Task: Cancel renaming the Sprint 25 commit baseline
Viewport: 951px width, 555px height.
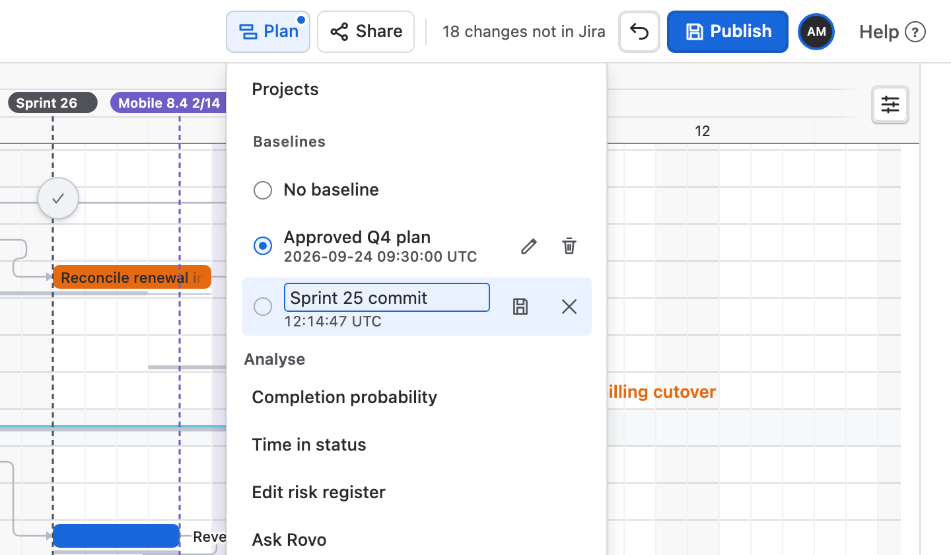Action: [569, 307]
